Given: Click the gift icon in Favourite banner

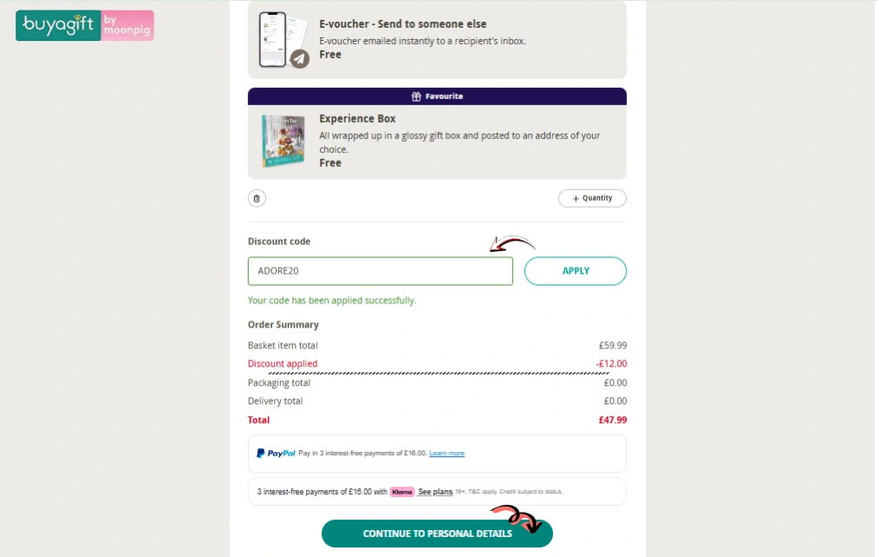Looking at the screenshot, I should point(416,96).
